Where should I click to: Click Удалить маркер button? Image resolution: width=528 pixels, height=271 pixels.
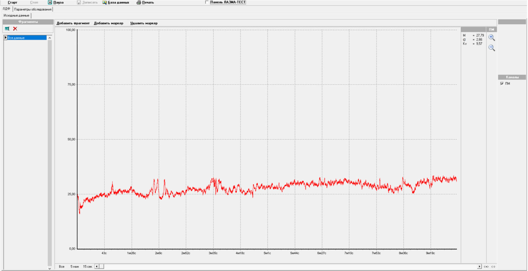pyautogui.click(x=144, y=23)
